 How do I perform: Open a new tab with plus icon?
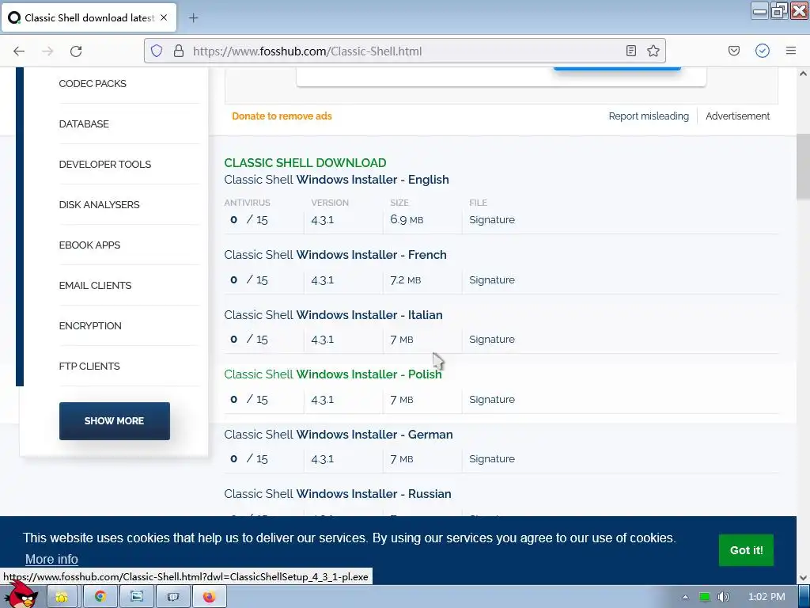pos(193,18)
